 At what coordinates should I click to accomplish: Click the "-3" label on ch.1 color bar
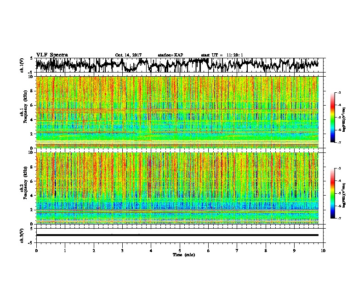click(x=339, y=92)
